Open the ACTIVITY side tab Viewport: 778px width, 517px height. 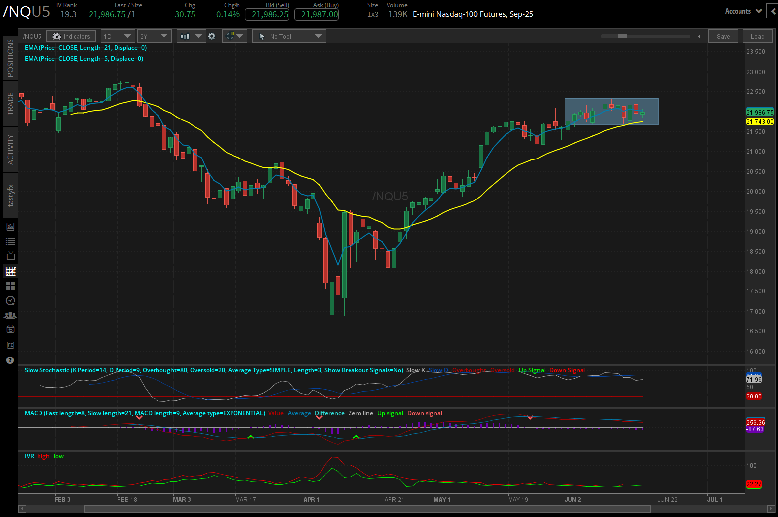pyautogui.click(x=10, y=150)
